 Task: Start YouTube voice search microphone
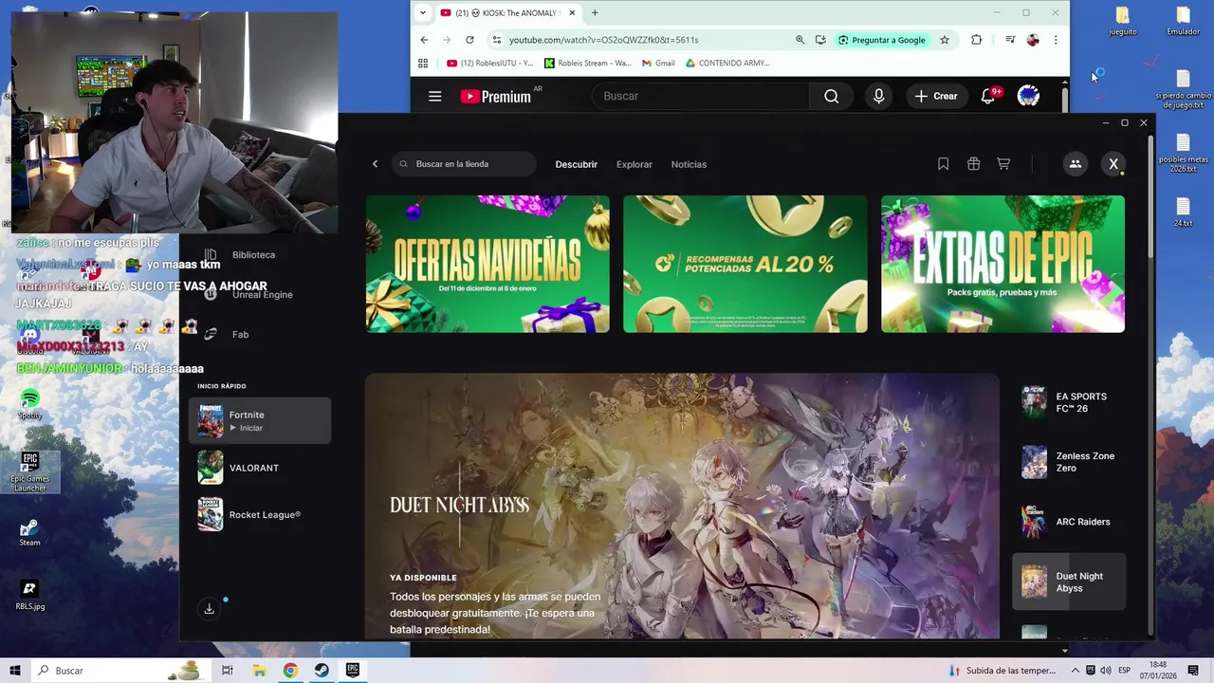(x=878, y=96)
